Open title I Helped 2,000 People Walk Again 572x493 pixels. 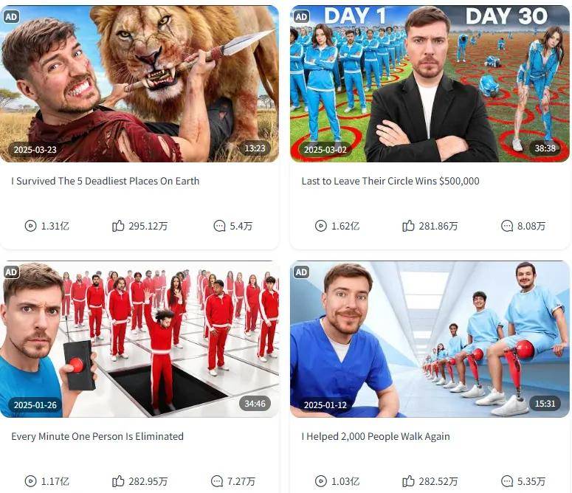tap(376, 436)
